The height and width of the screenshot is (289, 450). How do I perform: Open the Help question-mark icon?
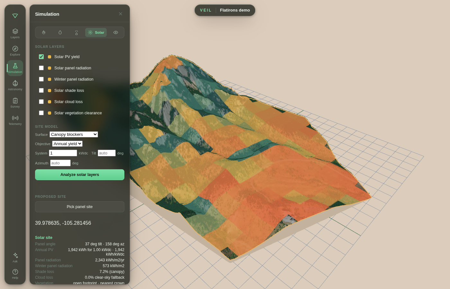(15, 274)
